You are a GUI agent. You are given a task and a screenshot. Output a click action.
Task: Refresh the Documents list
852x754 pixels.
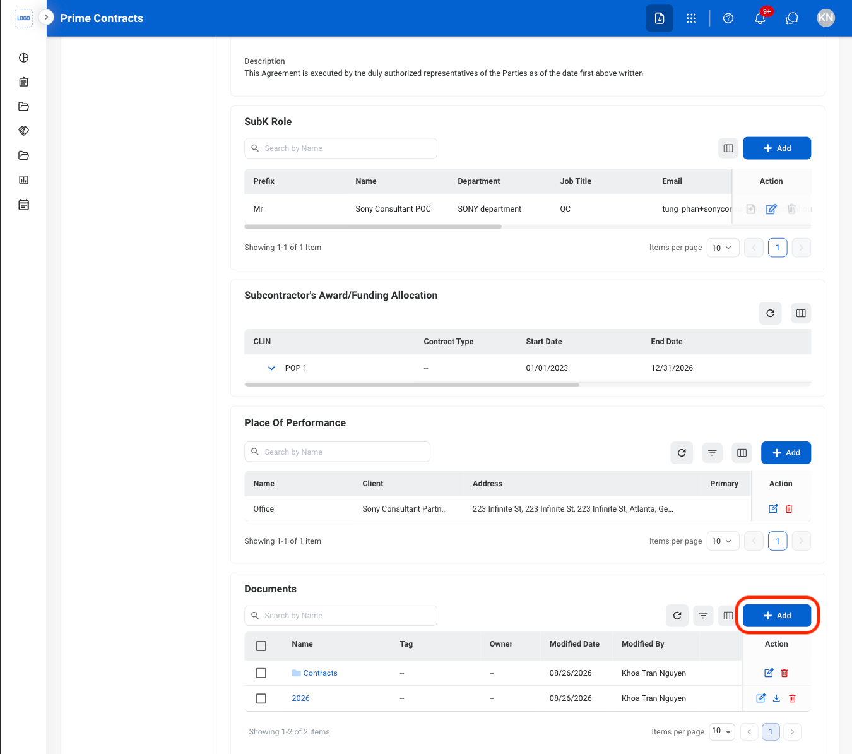(x=677, y=616)
